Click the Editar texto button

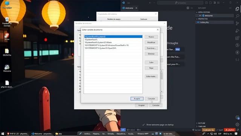click(151, 76)
